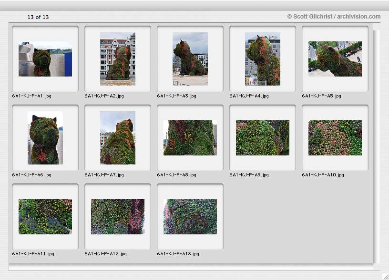Image resolution: width=389 pixels, height=280 pixels.
Task: Select the 6A1-KJ-P-A5 aerial view thumbnail
Action: click(335, 59)
